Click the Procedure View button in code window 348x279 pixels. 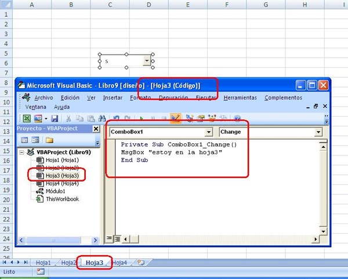click(109, 239)
